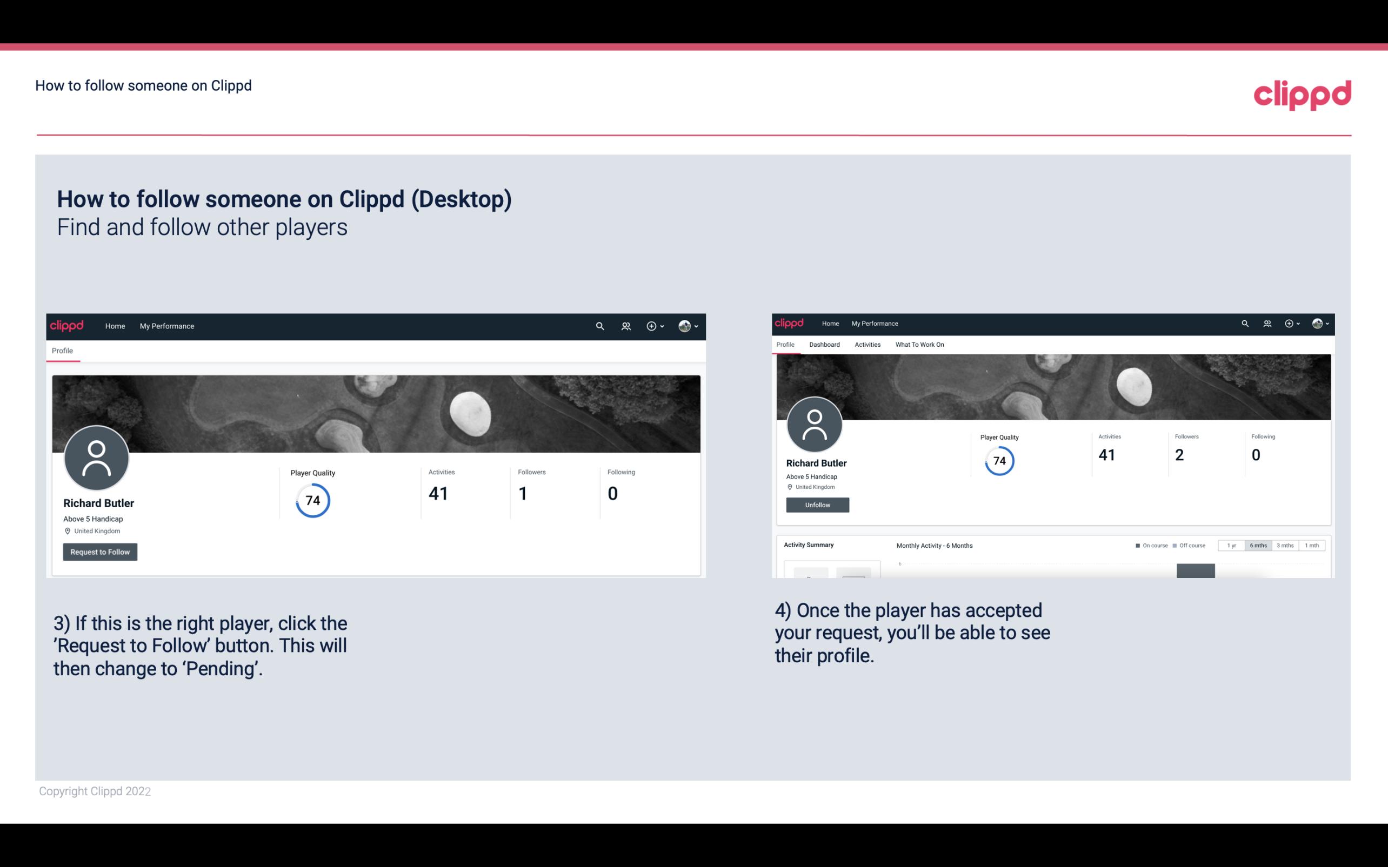This screenshot has width=1388, height=867.
Task: Toggle the 'Off course' activity filter
Action: (x=1191, y=546)
